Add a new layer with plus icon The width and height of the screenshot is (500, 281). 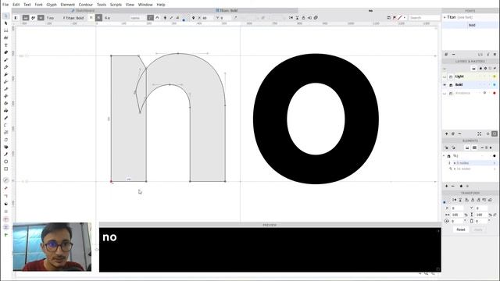click(x=446, y=133)
